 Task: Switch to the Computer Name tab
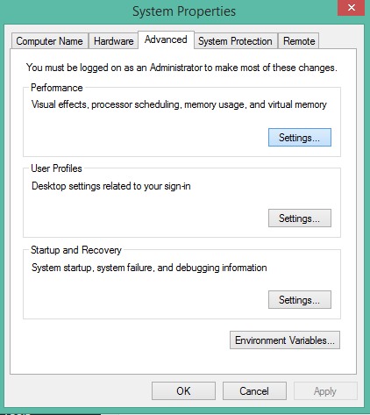click(x=50, y=41)
